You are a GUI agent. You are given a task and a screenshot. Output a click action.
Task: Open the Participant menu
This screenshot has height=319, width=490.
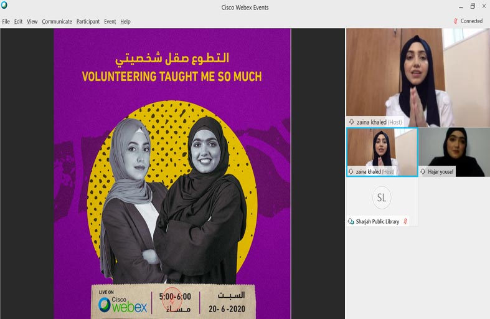click(x=88, y=22)
